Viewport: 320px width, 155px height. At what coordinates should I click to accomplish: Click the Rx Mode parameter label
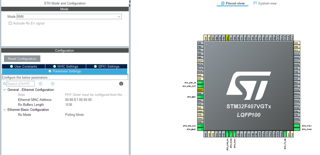coord(24,115)
